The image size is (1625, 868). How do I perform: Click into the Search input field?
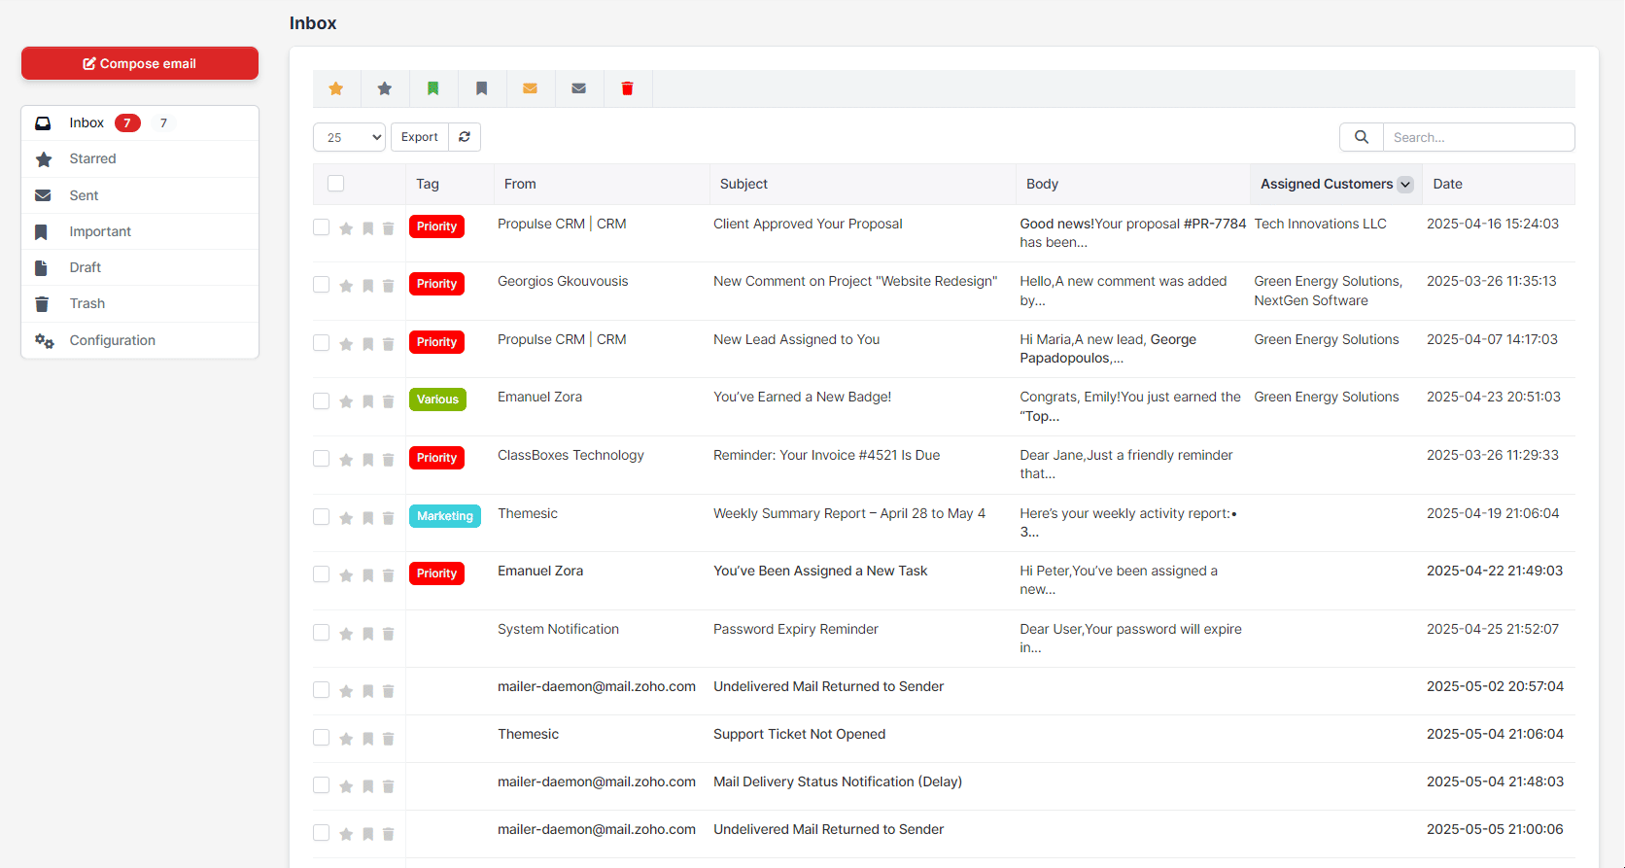click(x=1477, y=137)
